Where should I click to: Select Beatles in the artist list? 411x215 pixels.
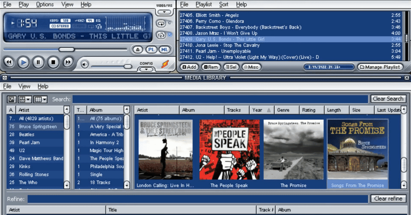tap(36, 134)
